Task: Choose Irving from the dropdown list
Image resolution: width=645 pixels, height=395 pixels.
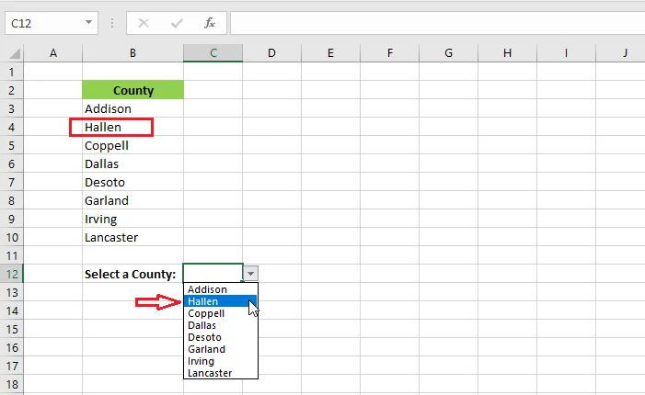Action: coord(221,361)
